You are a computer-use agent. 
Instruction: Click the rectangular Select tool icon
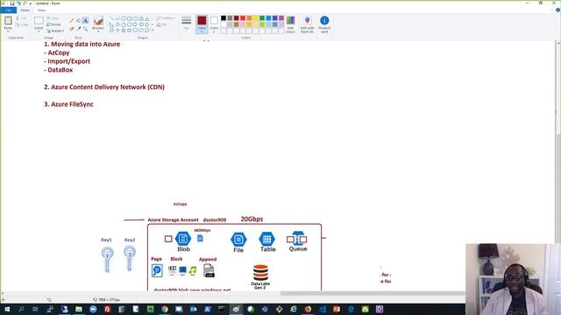point(39,21)
